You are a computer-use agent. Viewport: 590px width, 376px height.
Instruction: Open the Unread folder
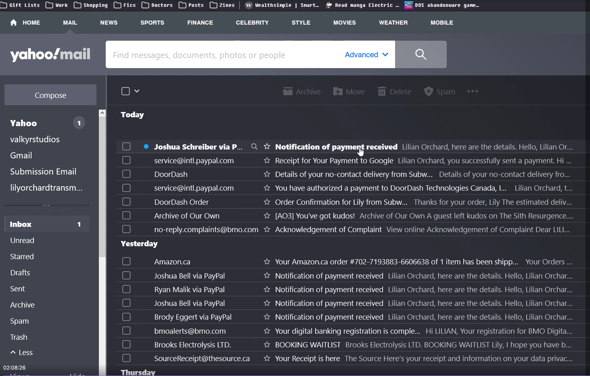pyautogui.click(x=22, y=241)
